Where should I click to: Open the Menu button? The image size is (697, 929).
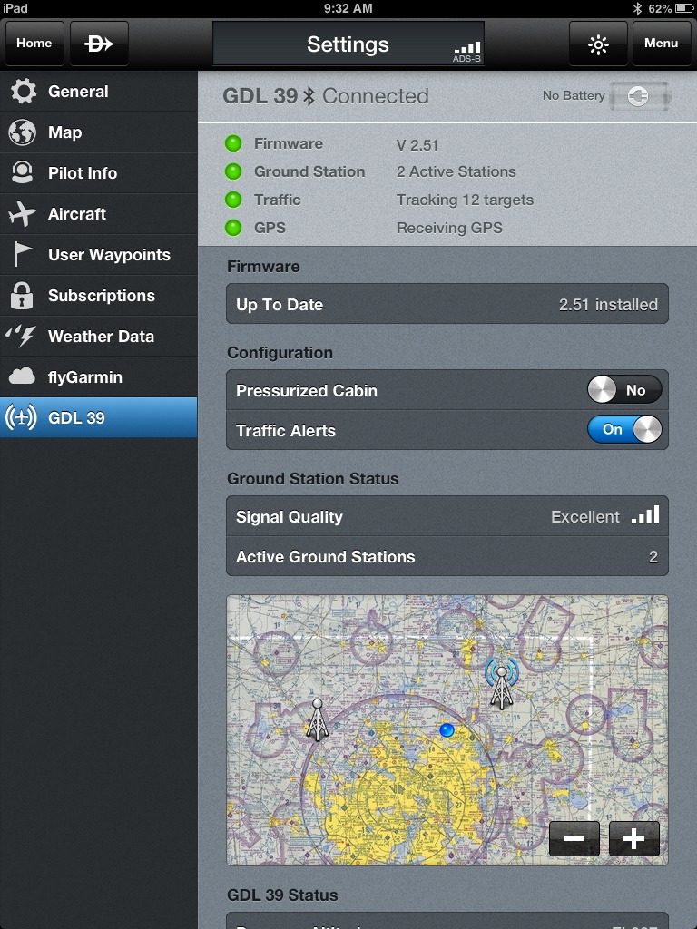click(x=661, y=44)
